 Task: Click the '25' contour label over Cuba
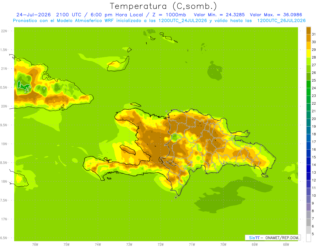pos(27,91)
